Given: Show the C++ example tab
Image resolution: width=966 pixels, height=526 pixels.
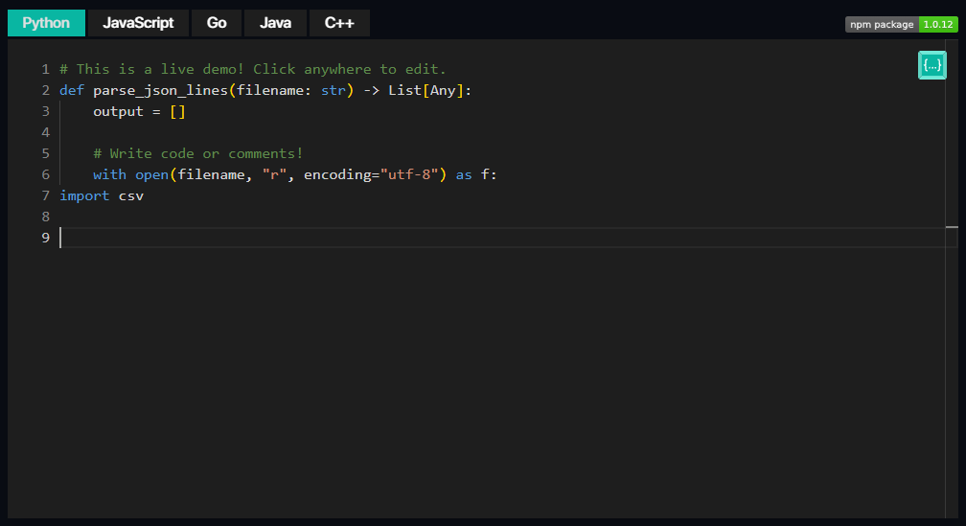Looking at the screenshot, I should [x=339, y=23].
